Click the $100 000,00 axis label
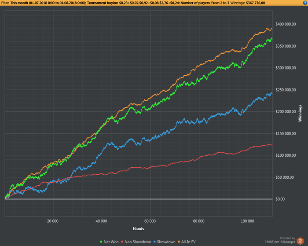This screenshot has width=308, height=246. tap(286, 155)
